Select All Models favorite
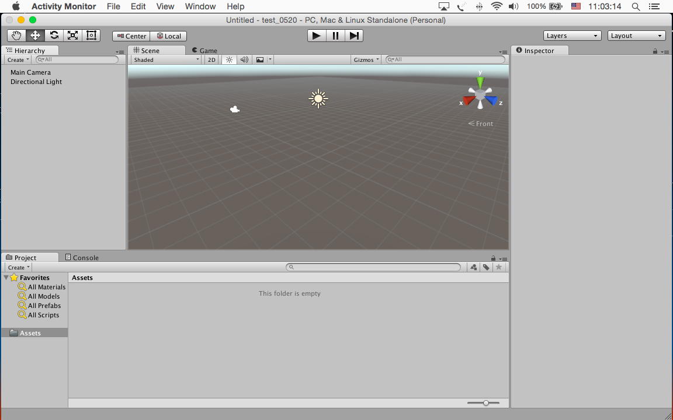The height and width of the screenshot is (420, 673). click(x=39, y=296)
